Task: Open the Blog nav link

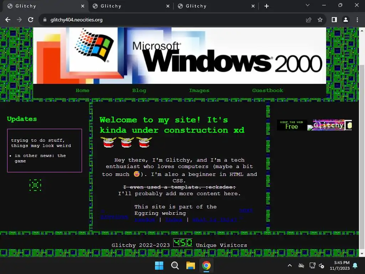Action: tap(139, 90)
